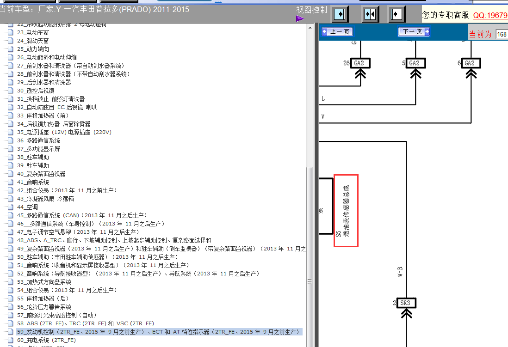Image resolution: width=508 pixels, height=347 pixels.
Task: Select 58_ABS (2TR_FE)、TRC entry
Action: tap(86, 323)
